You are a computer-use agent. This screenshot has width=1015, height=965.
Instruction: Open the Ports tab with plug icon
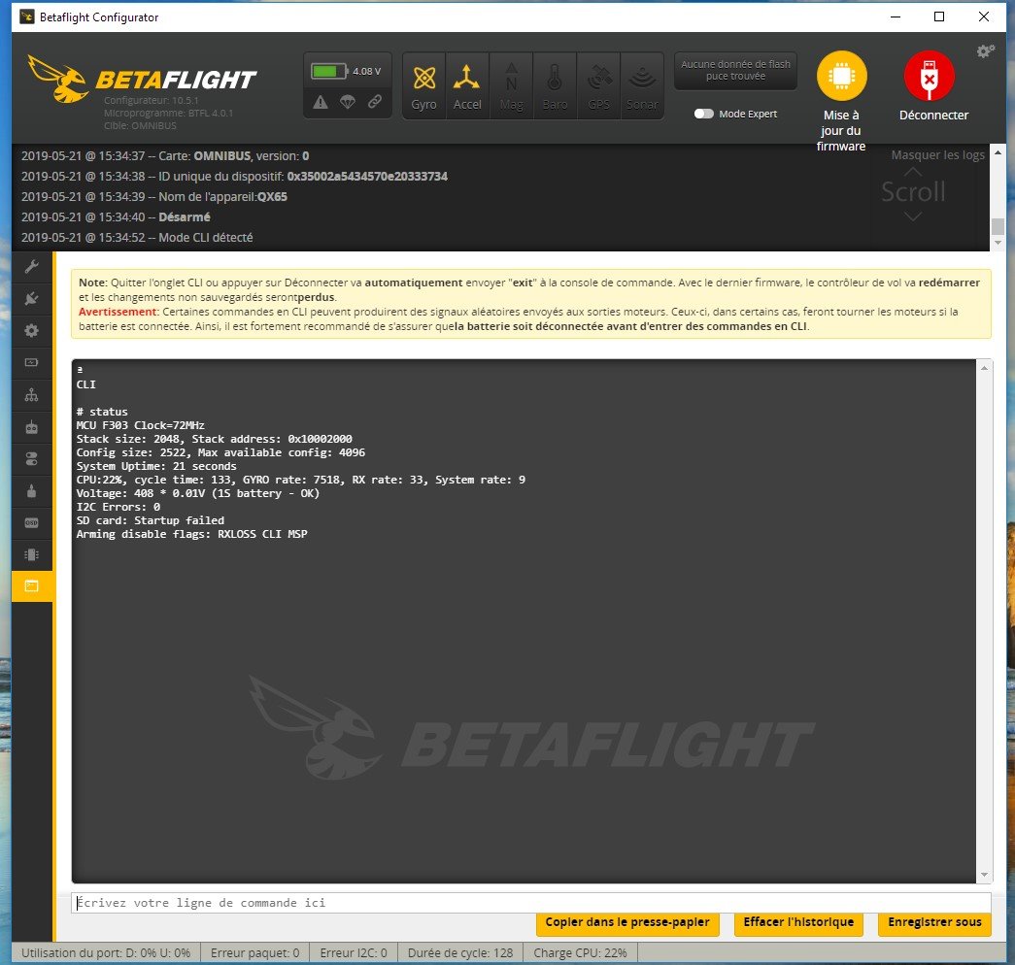[31, 299]
